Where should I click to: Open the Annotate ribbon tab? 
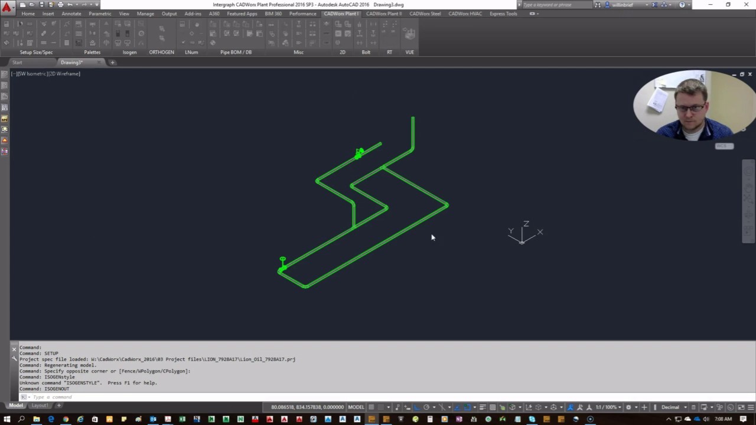(x=71, y=14)
